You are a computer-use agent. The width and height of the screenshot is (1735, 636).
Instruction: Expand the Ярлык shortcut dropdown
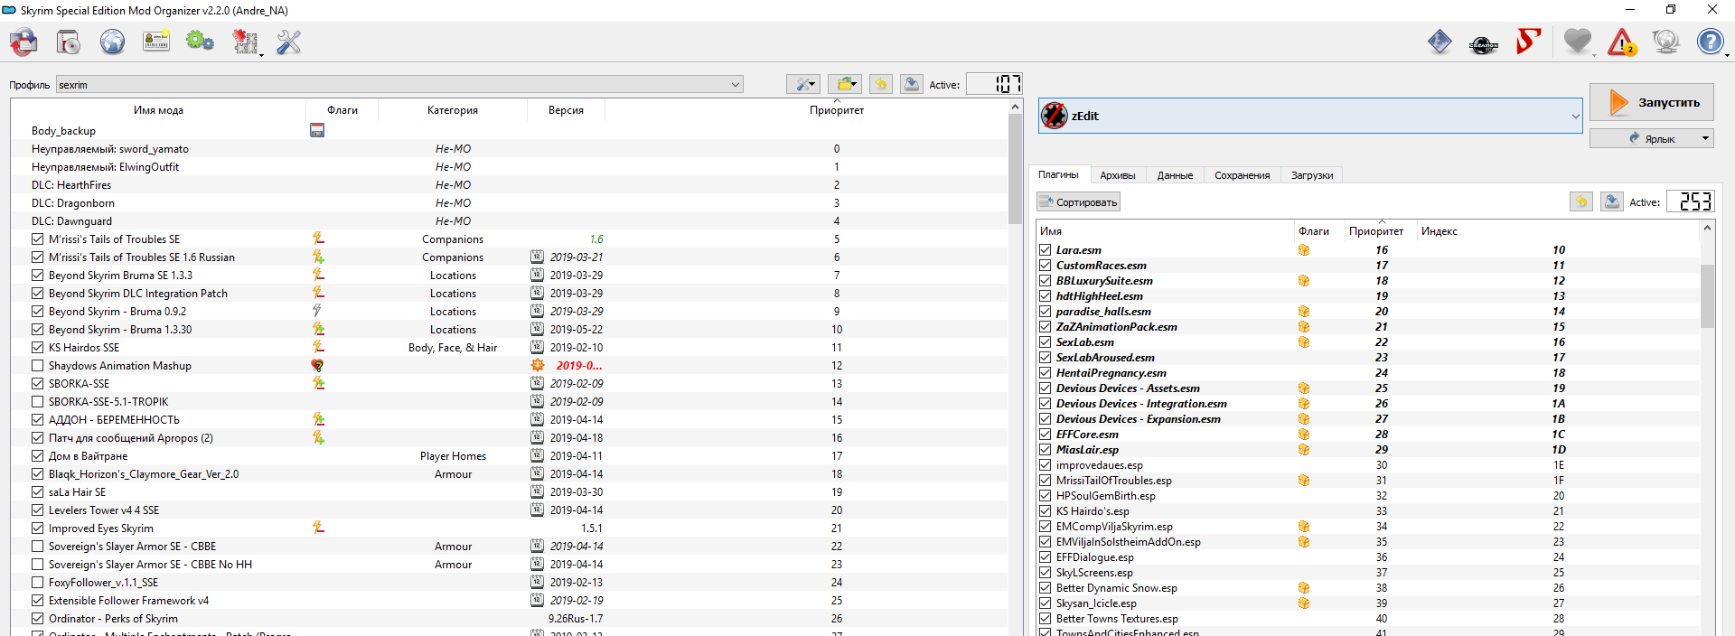[x=1705, y=139]
